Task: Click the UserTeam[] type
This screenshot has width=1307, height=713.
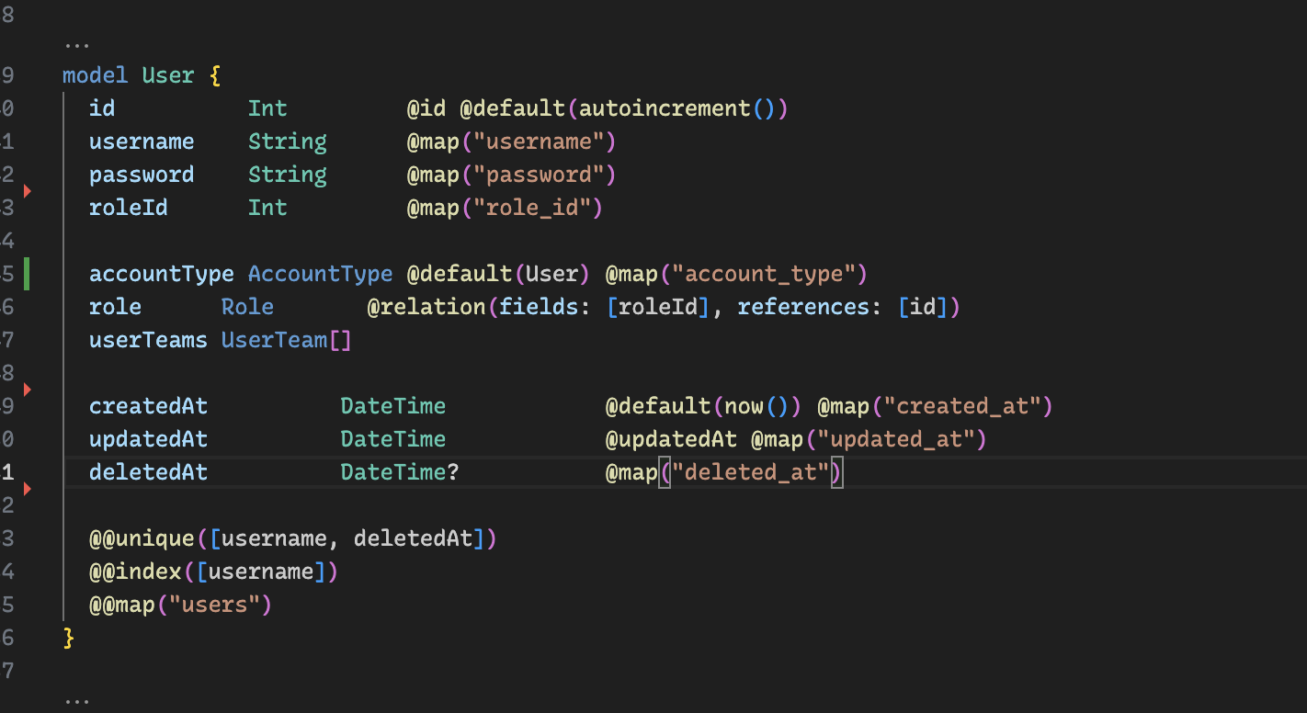Action: coord(288,340)
